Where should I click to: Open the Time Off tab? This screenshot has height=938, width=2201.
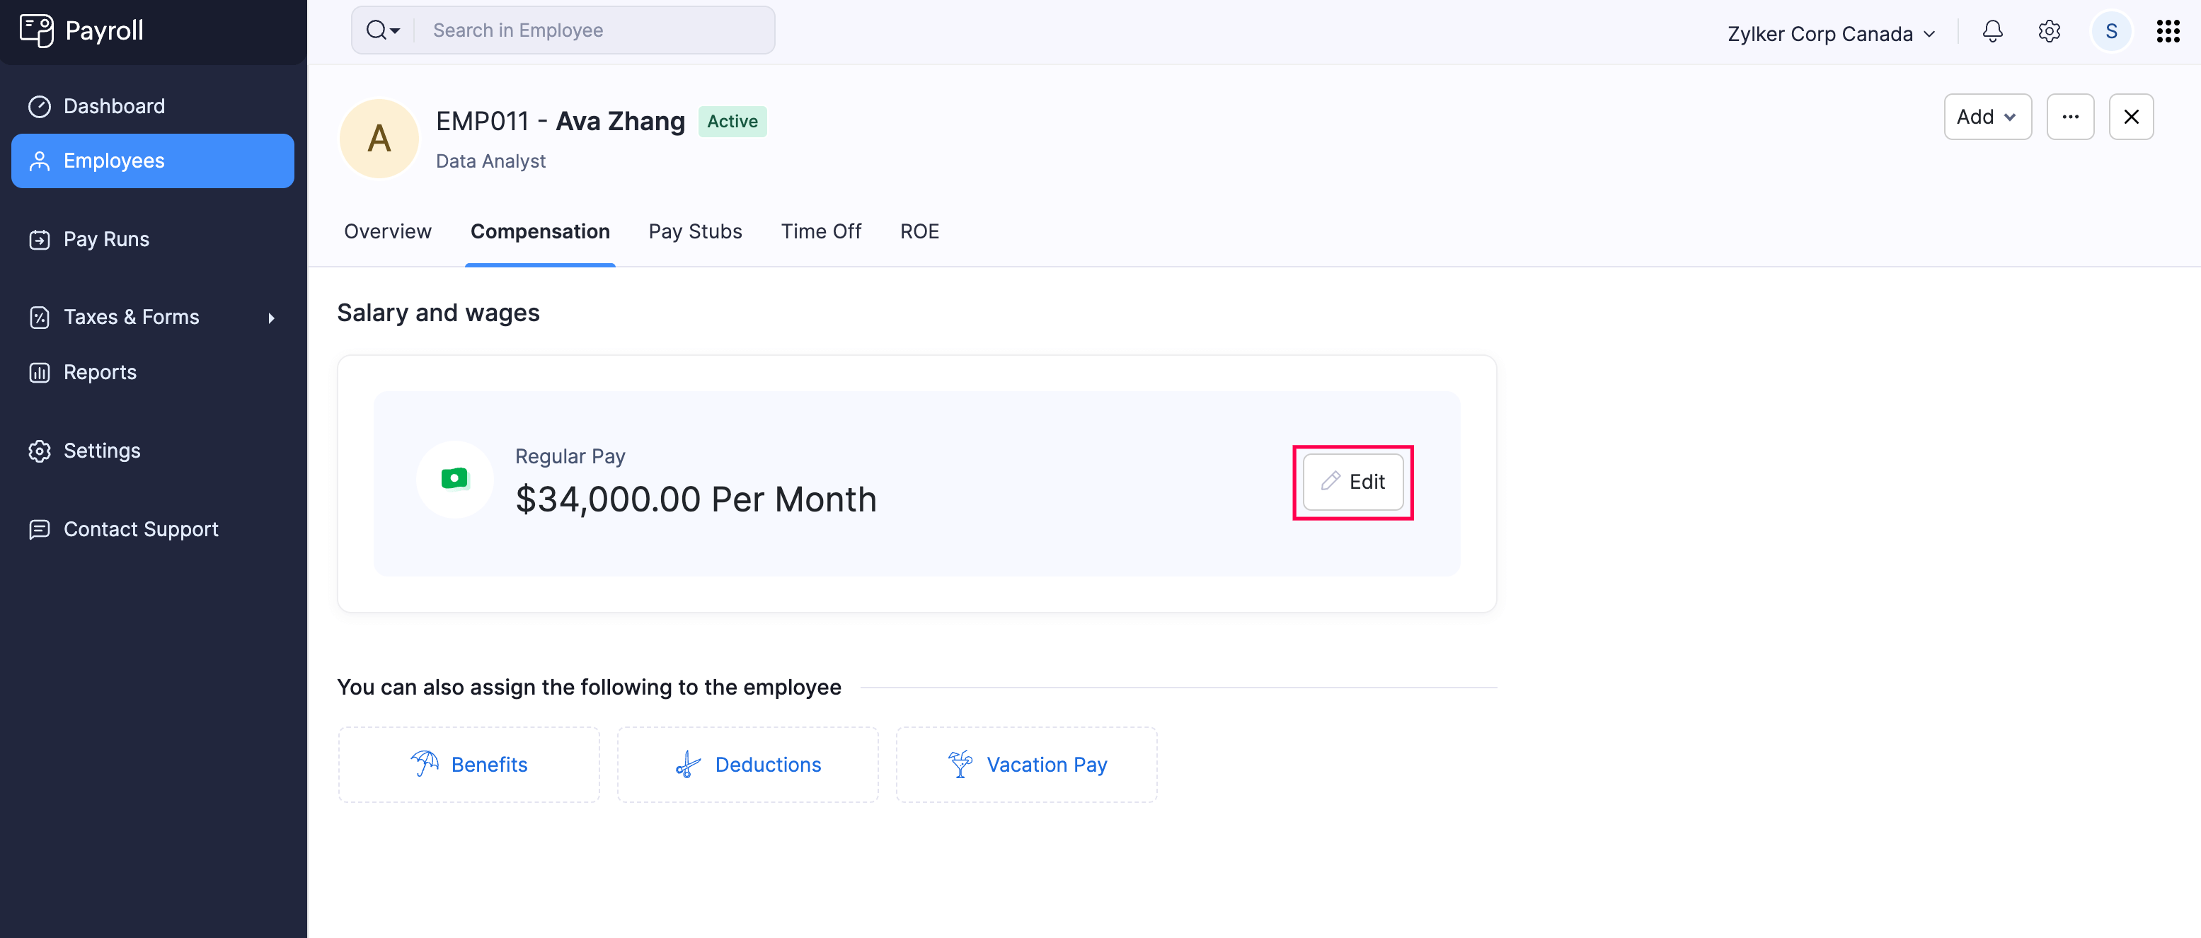point(820,231)
